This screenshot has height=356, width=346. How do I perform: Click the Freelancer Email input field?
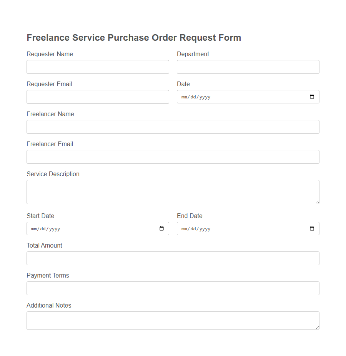click(173, 156)
